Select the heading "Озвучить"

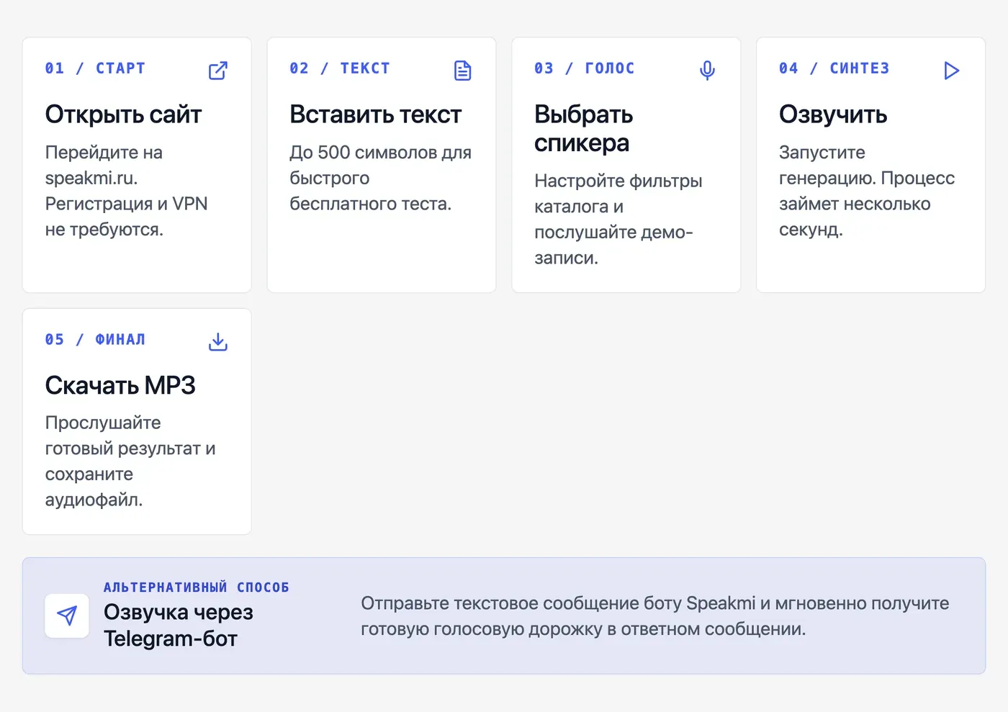[x=833, y=114]
